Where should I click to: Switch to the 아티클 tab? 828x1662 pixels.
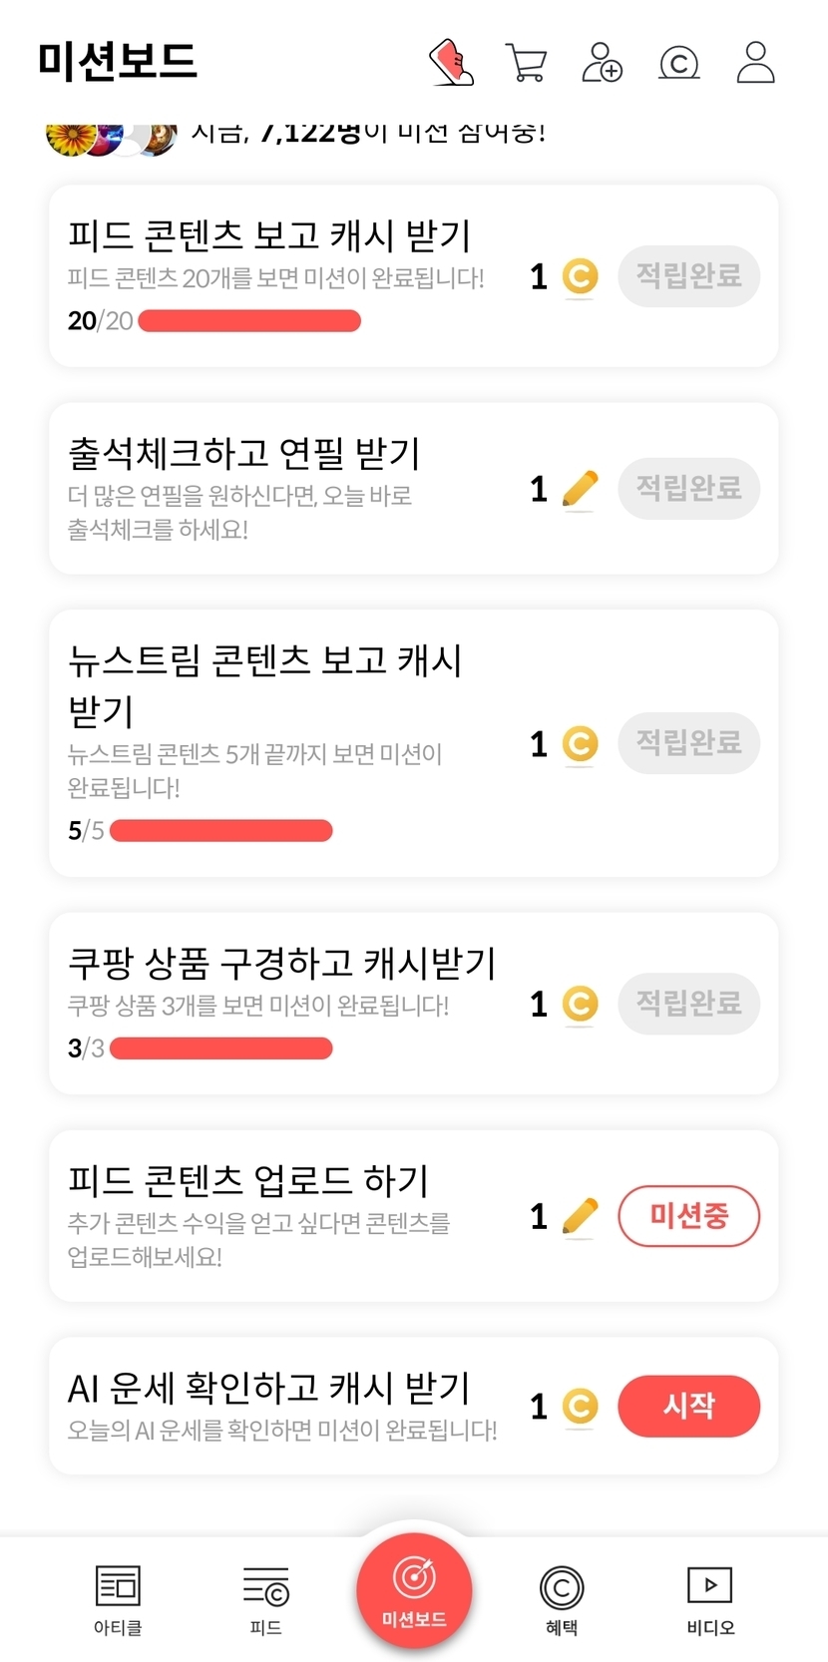118,1599
